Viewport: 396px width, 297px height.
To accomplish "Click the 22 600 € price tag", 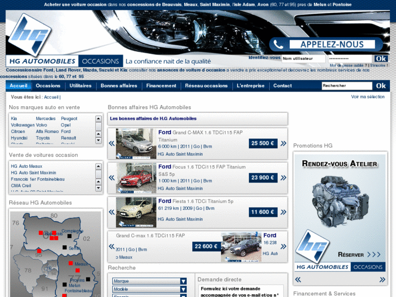I will [206, 246].
